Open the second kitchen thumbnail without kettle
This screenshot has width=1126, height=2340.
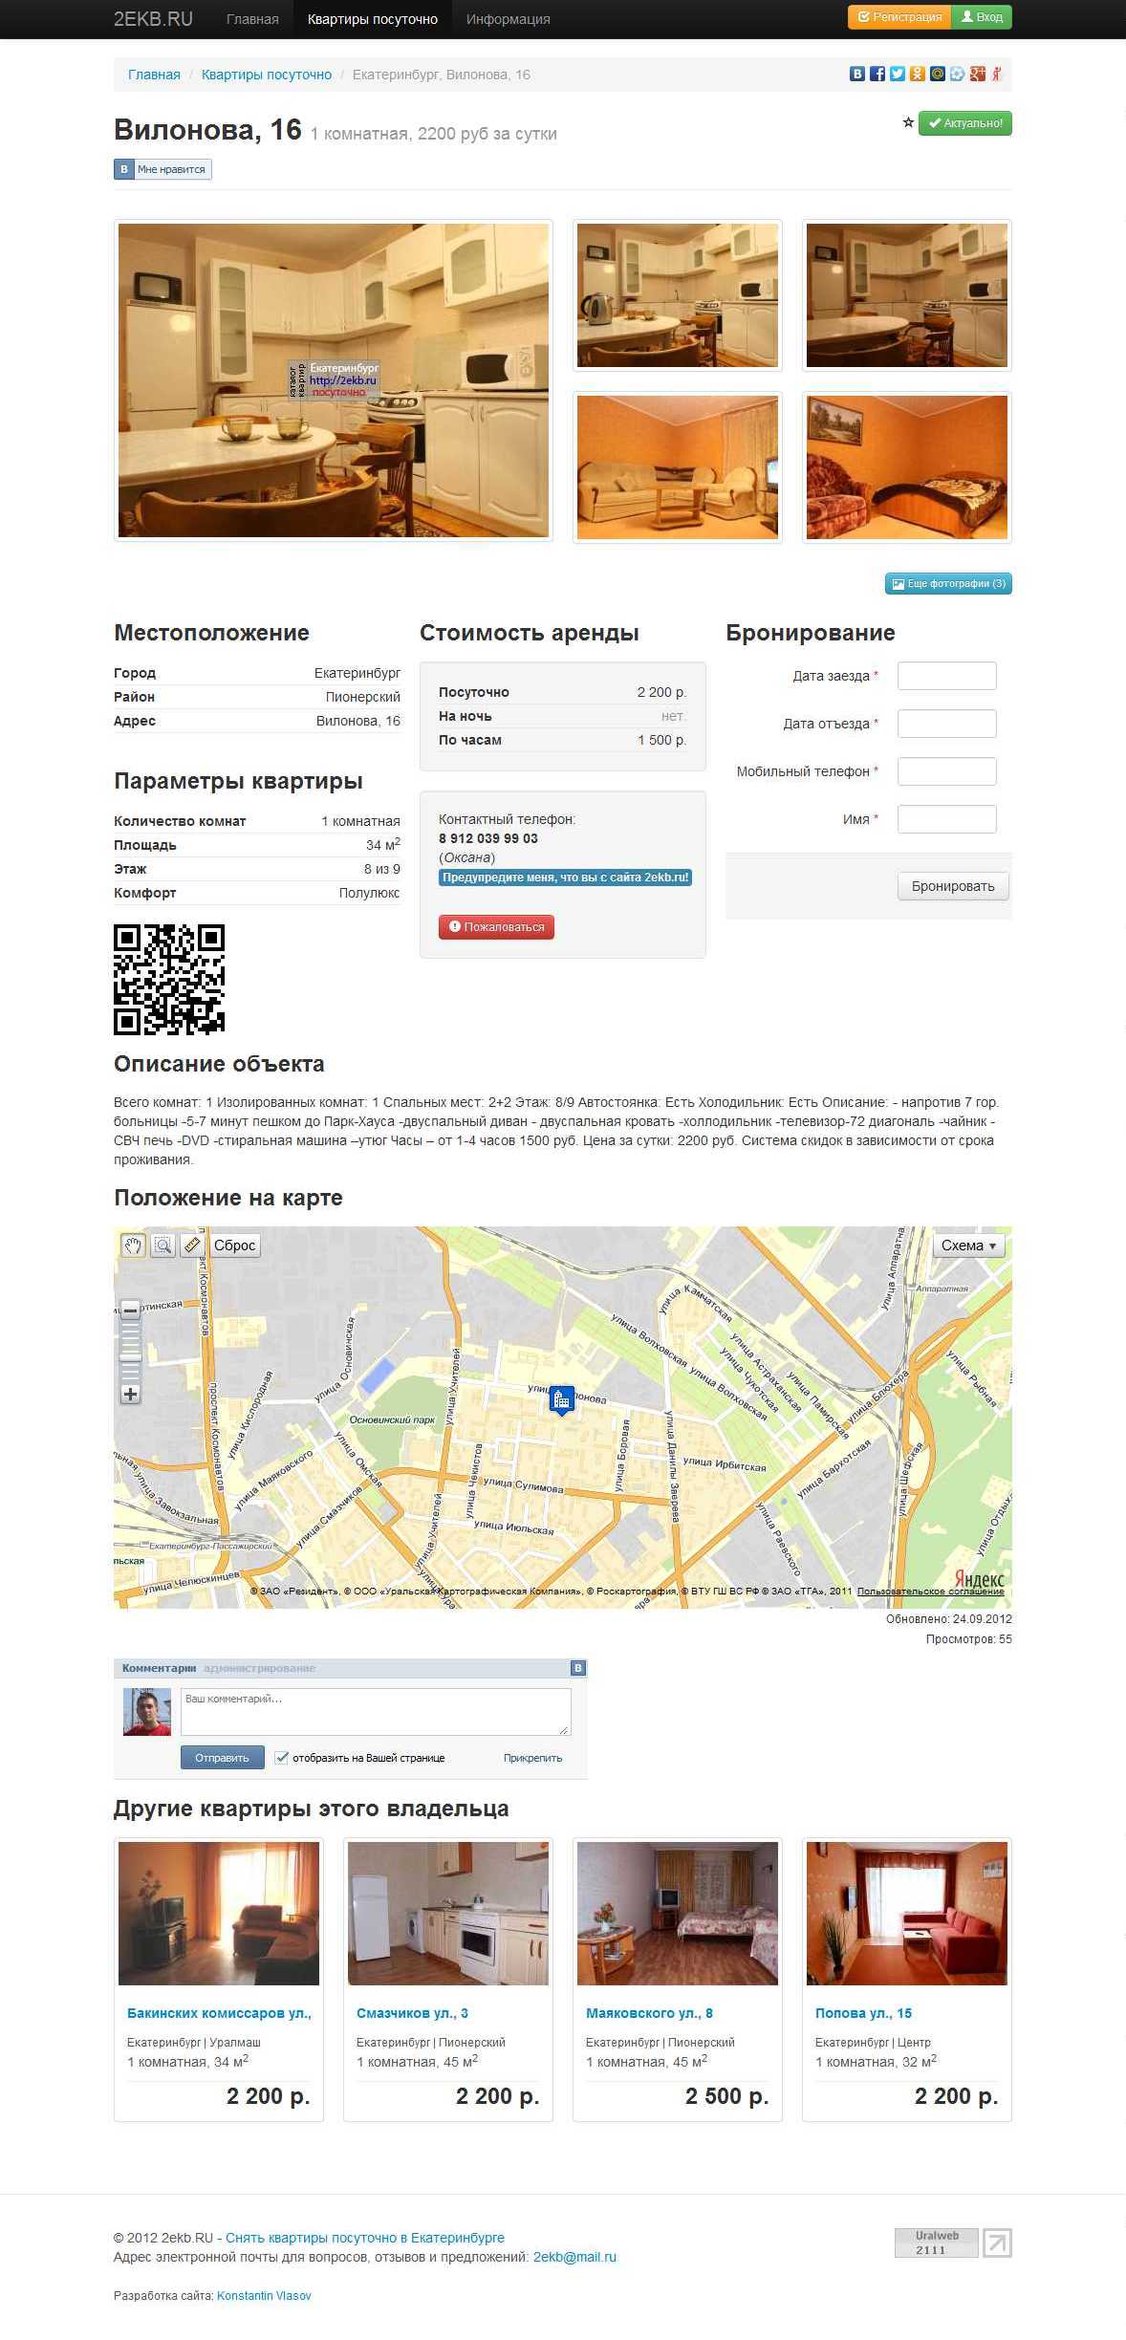coord(907,295)
